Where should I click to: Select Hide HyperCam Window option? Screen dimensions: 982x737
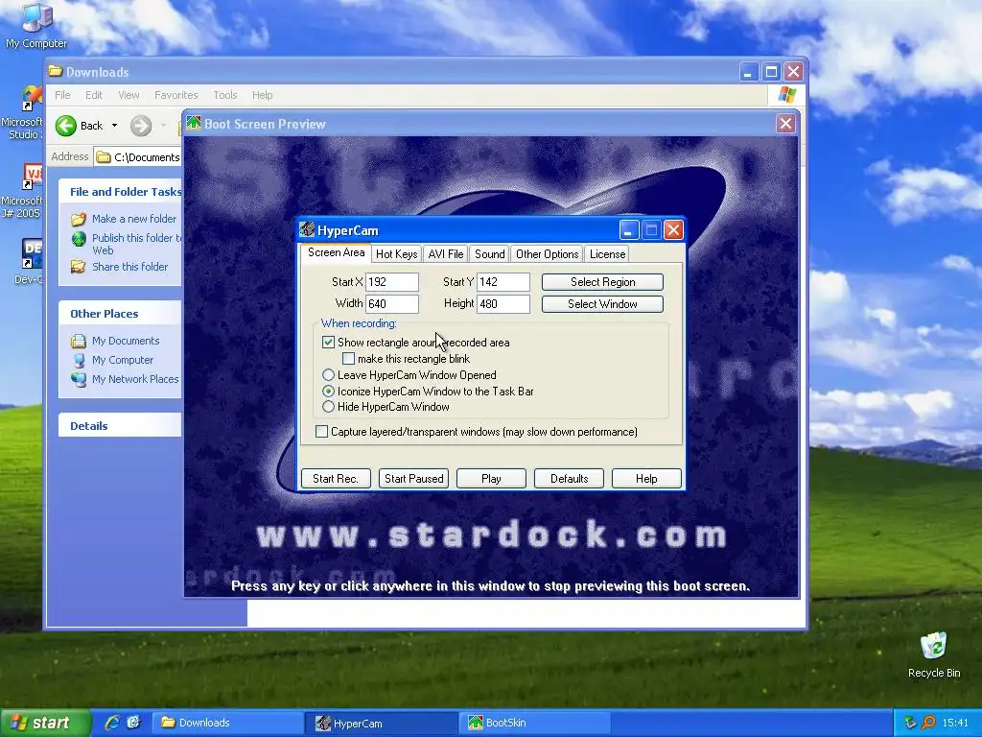point(328,407)
